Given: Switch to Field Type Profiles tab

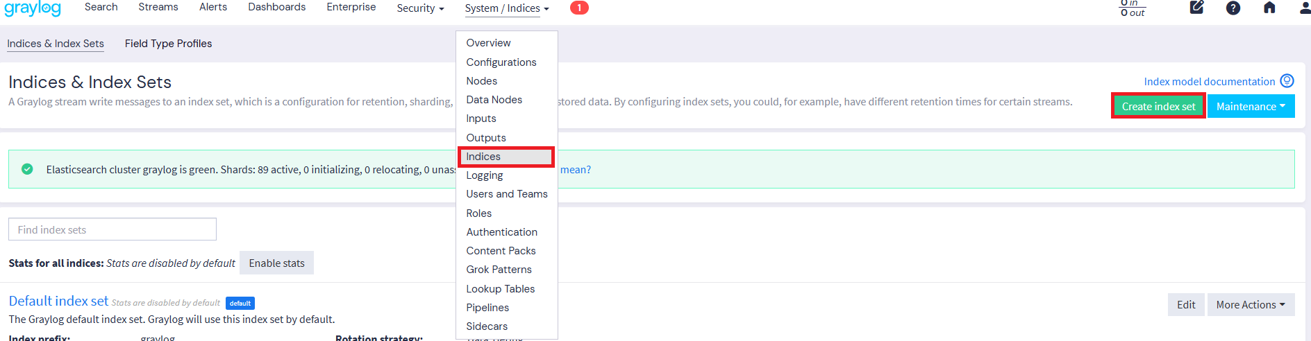Looking at the screenshot, I should click(x=168, y=44).
